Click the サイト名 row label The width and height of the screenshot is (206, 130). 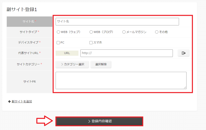pyautogui.click(x=29, y=22)
